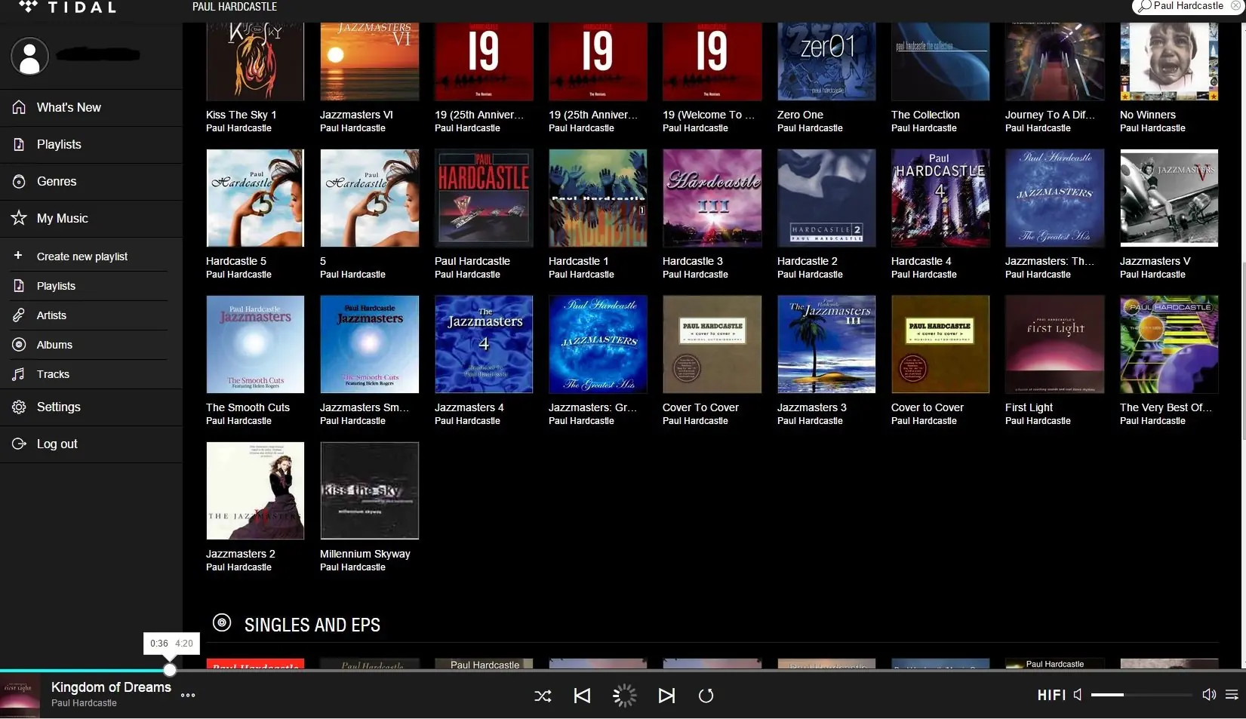Skip to next track
The width and height of the screenshot is (1246, 719).
coord(666,696)
